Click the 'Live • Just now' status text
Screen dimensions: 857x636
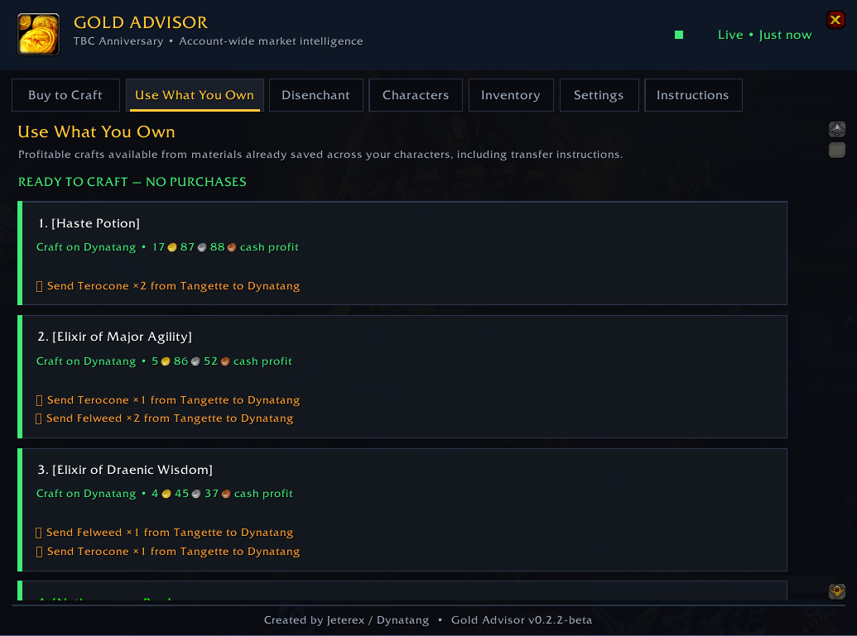pyautogui.click(x=764, y=35)
